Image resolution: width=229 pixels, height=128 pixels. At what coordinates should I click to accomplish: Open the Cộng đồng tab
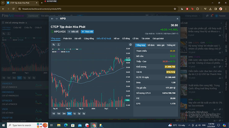(x=89, y=38)
